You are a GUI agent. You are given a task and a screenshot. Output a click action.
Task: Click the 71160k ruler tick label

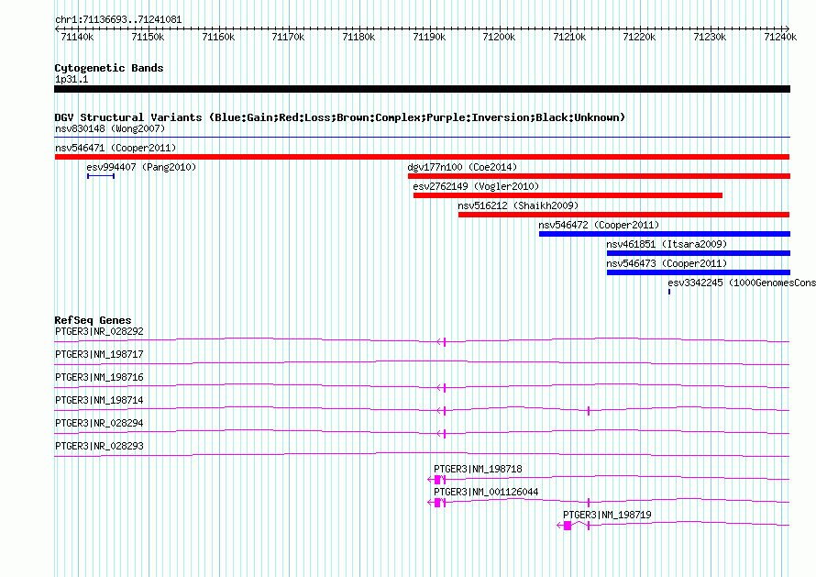point(218,37)
